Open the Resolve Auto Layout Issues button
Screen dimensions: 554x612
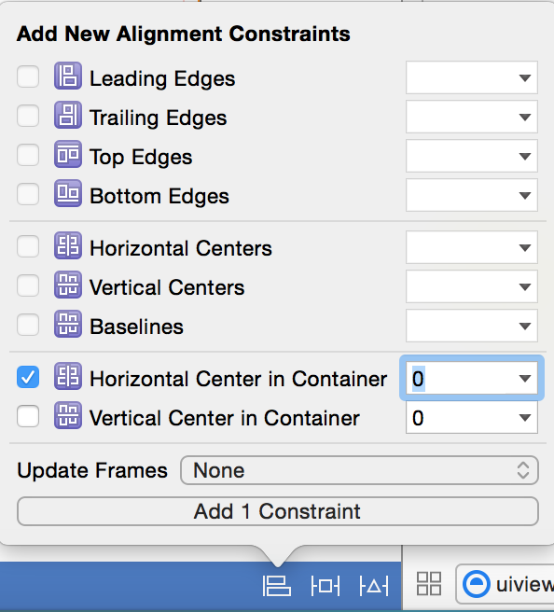pyautogui.click(x=374, y=586)
